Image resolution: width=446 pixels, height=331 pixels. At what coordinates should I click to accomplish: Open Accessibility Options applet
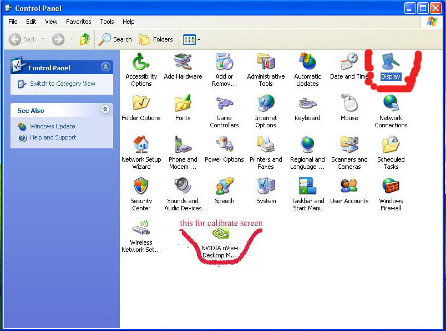click(141, 62)
